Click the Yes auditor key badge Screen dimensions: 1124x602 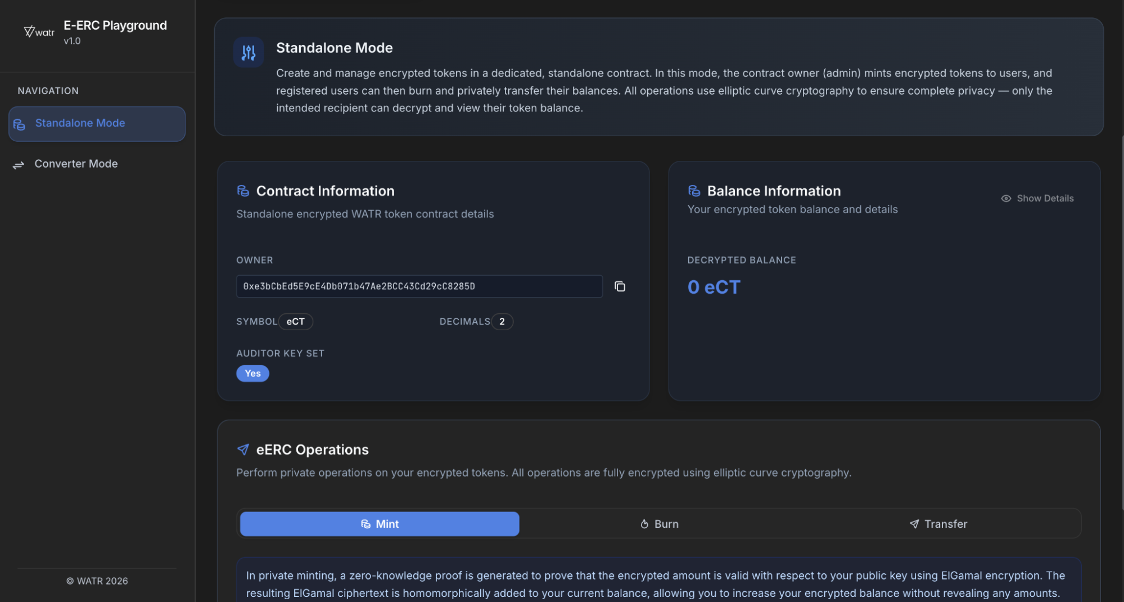pos(252,374)
